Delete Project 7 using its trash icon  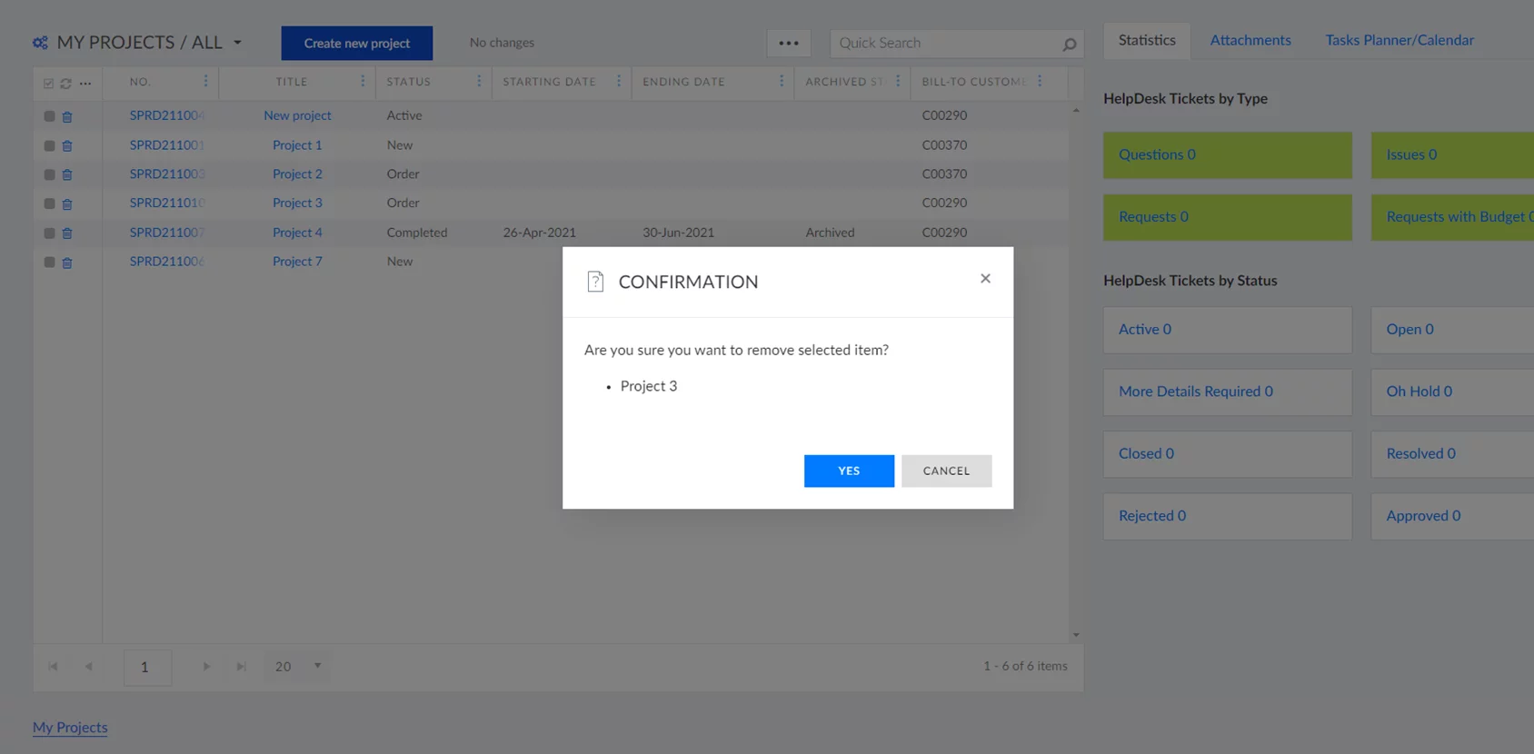(x=67, y=263)
